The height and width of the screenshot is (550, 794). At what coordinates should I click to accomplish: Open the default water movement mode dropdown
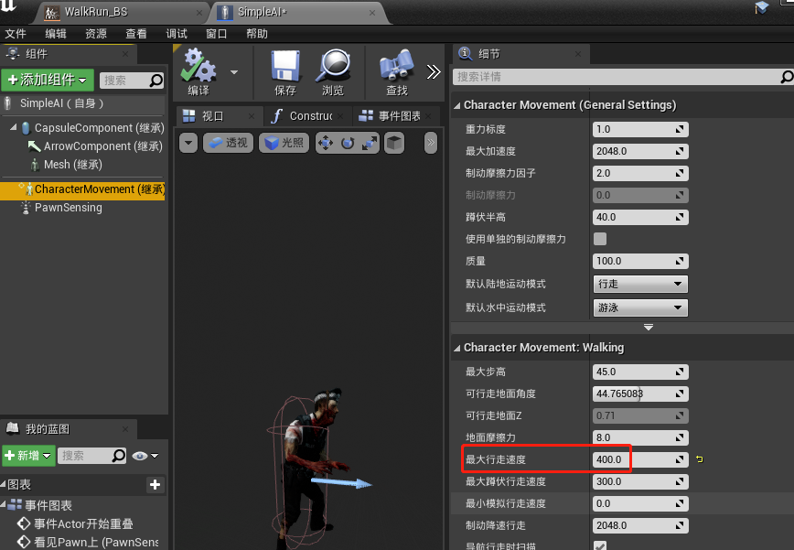tap(640, 307)
